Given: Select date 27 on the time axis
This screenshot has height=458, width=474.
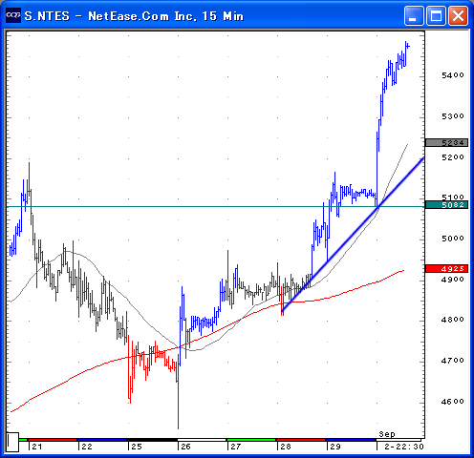Looking at the screenshot, I should [236, 447].
